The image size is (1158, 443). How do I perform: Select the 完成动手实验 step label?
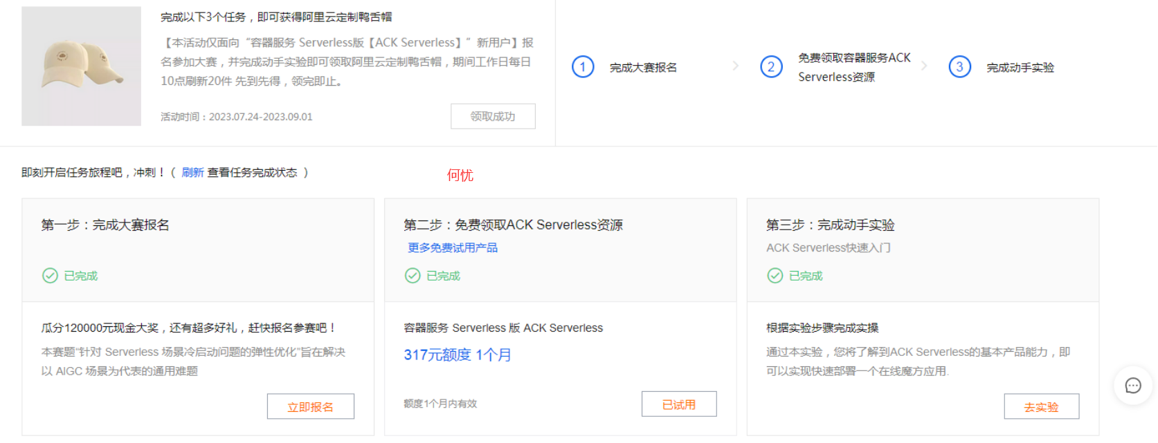(x=1020, y=68)
